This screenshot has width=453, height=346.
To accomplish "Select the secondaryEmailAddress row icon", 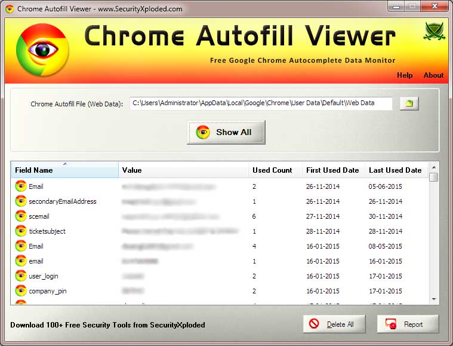I will pyautogui.click(x=21, y=201).
